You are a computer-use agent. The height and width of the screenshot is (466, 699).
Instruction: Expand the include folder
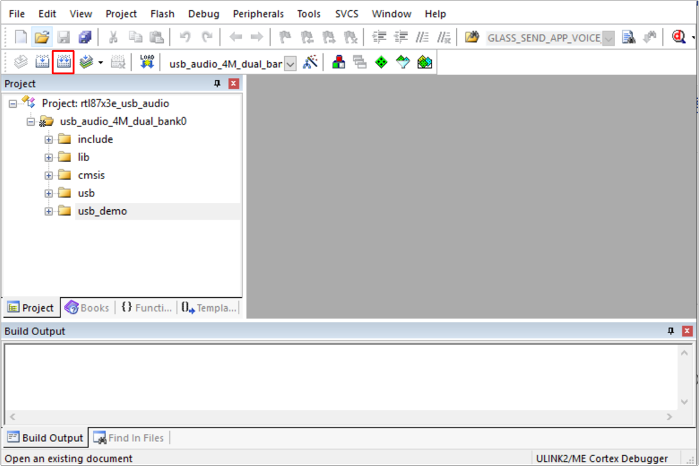(48, 139)
